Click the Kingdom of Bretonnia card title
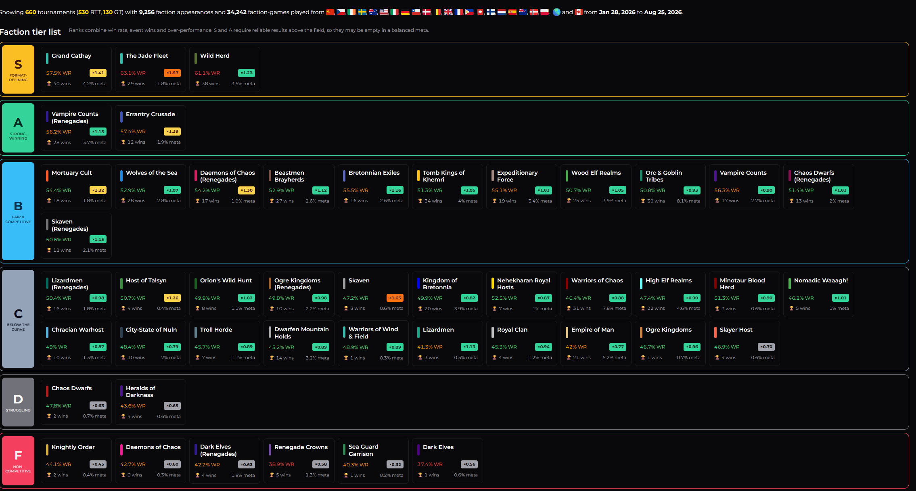The width and height of the screenshot is (916, 491). click(440, 284)
